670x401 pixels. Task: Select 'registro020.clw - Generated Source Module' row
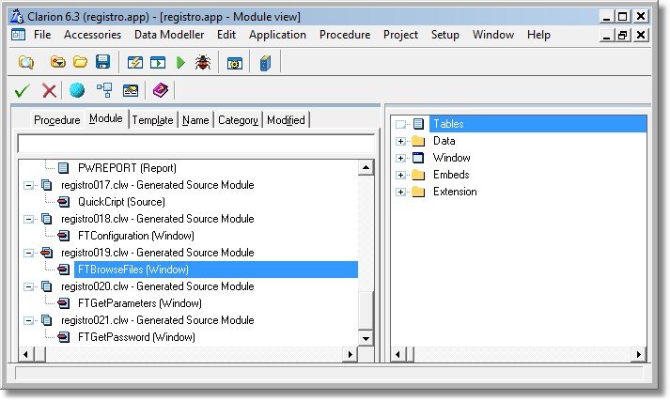(157, 286)
